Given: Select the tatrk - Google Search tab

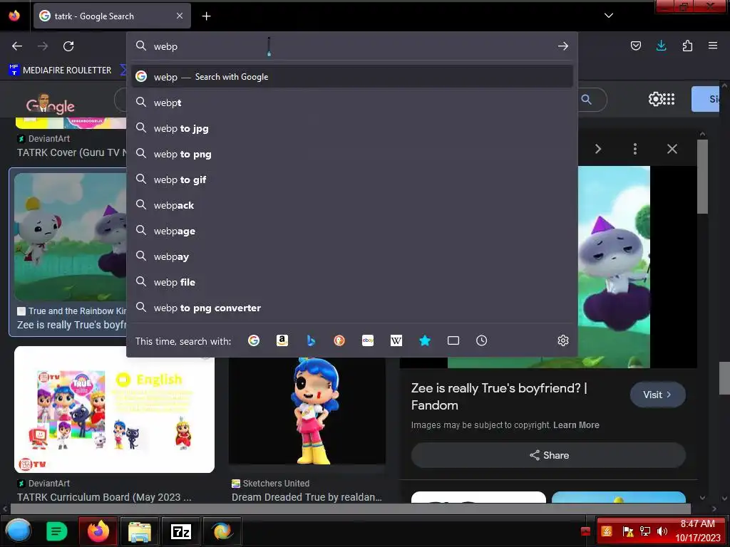Looking at the screenshot, I should coord(112,16).
